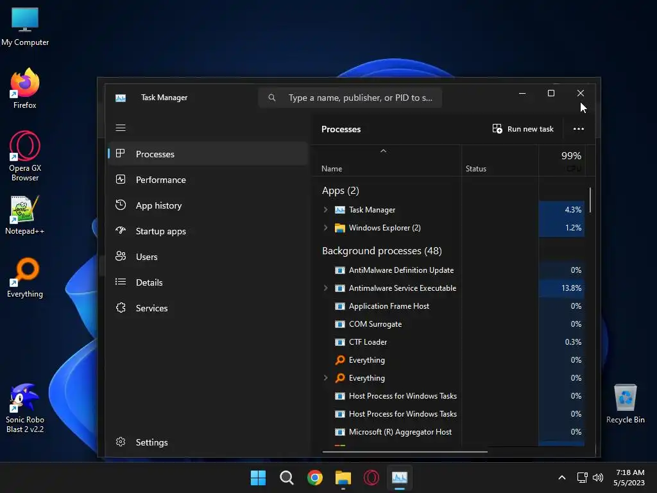Click the network icon in system tray
This screenshot has height=493, width=657.
pyautogui.click(x=582, y=478)
